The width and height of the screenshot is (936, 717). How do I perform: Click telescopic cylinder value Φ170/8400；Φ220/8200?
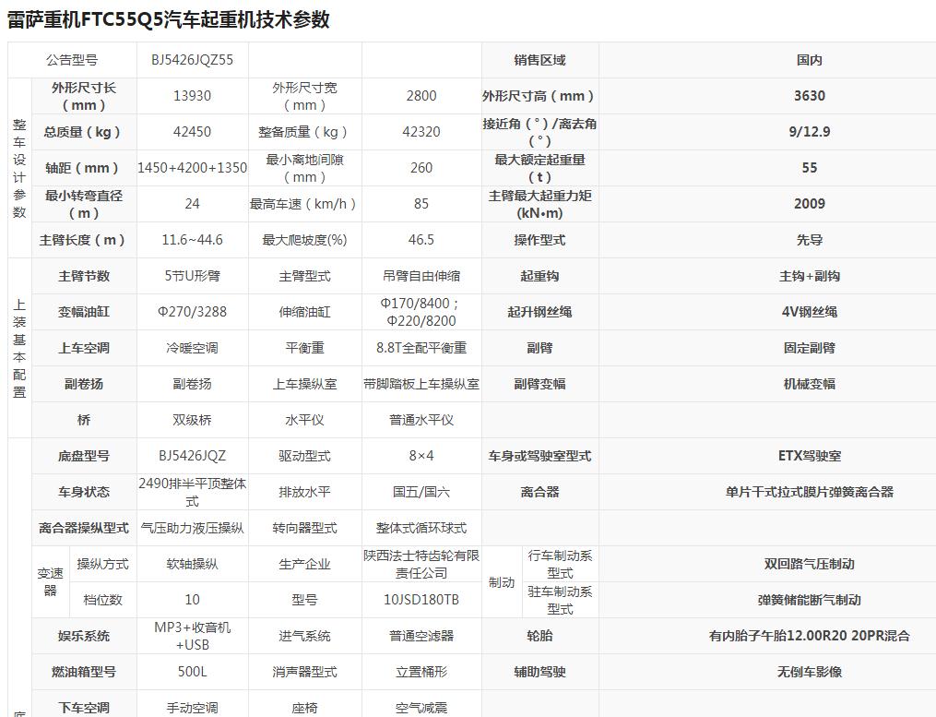pyautogui.click(x=421, y=312)
